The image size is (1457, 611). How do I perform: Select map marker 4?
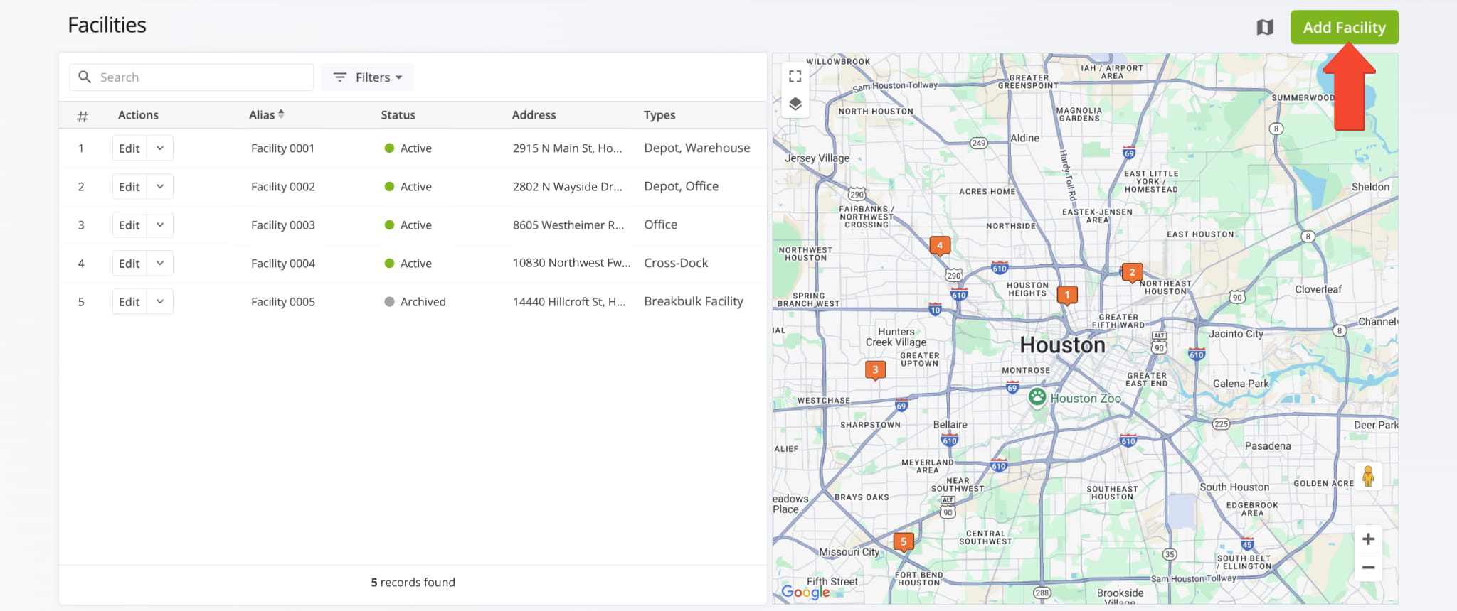click(x=940, y=246)
